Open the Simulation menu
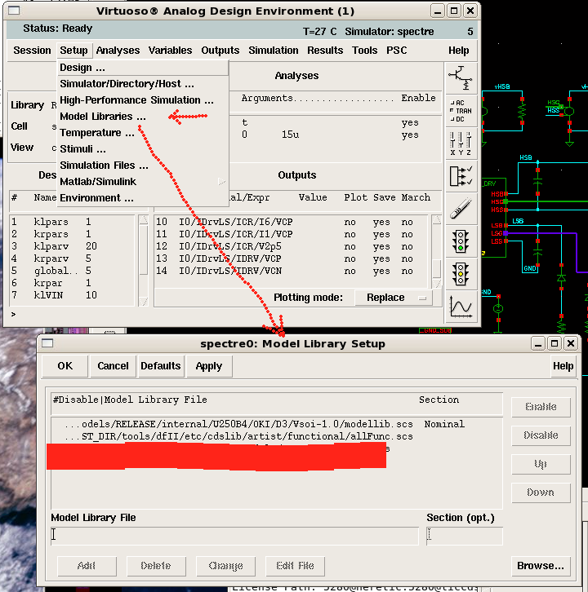Viewport: 588px width, 592px height. point(273,51)
